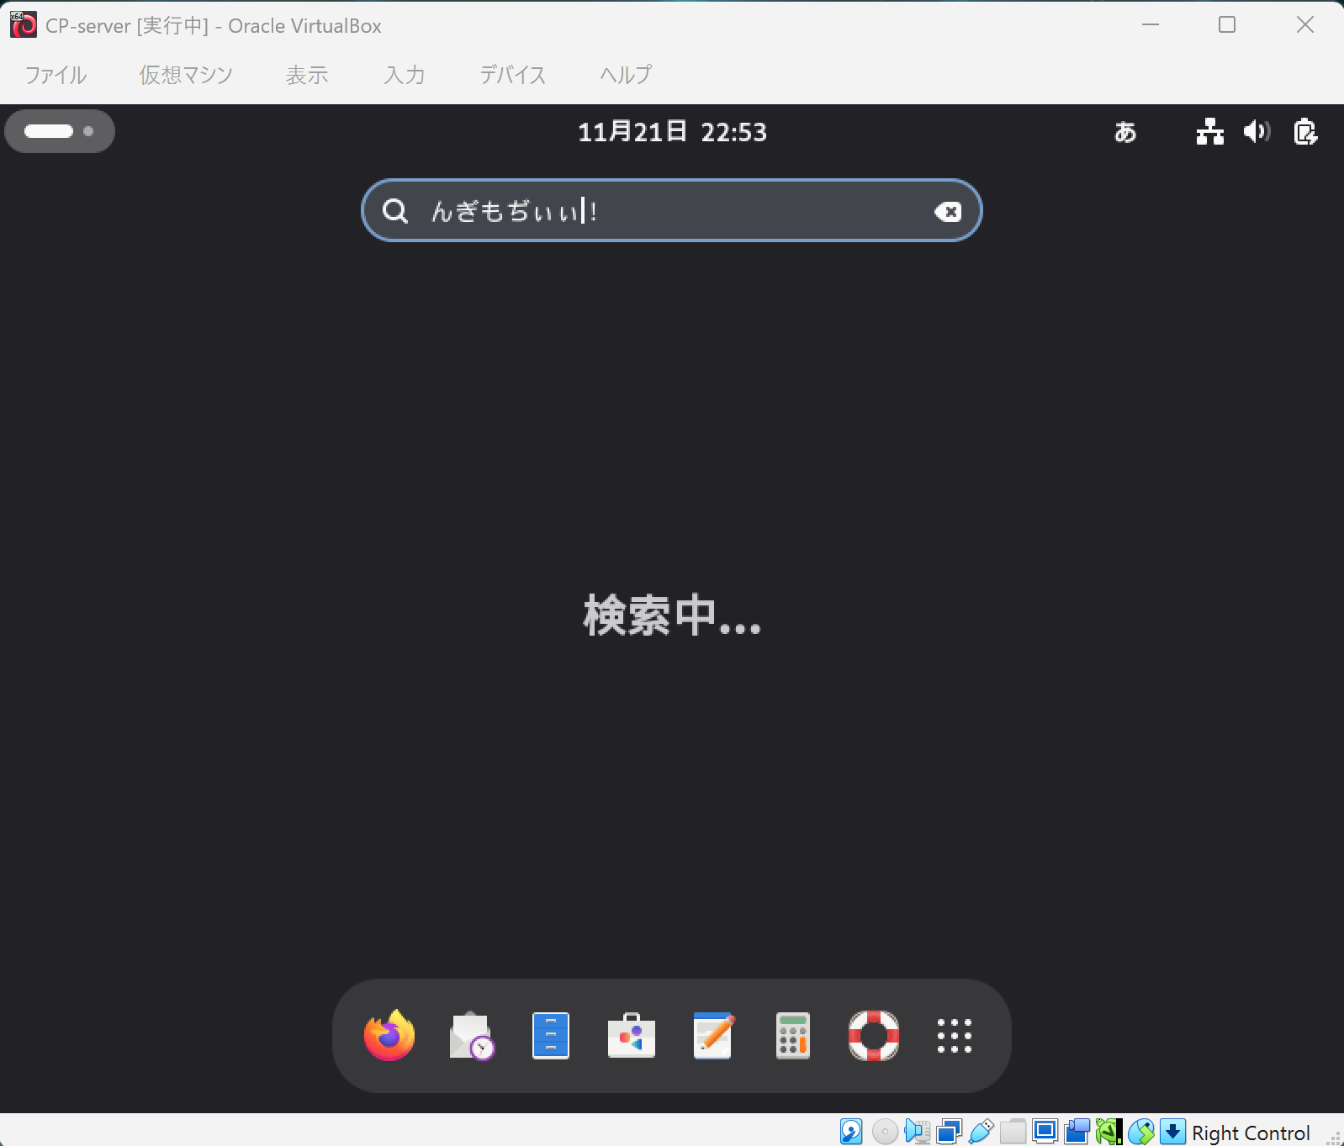
Task: Click the Activities workspace pill
Action: click(x=60, y=131)
